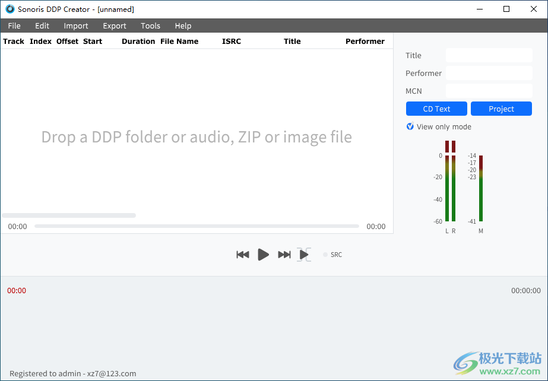
Task: Activate play-selection (pre-gap playback) icon
Action: click(303, 255)
